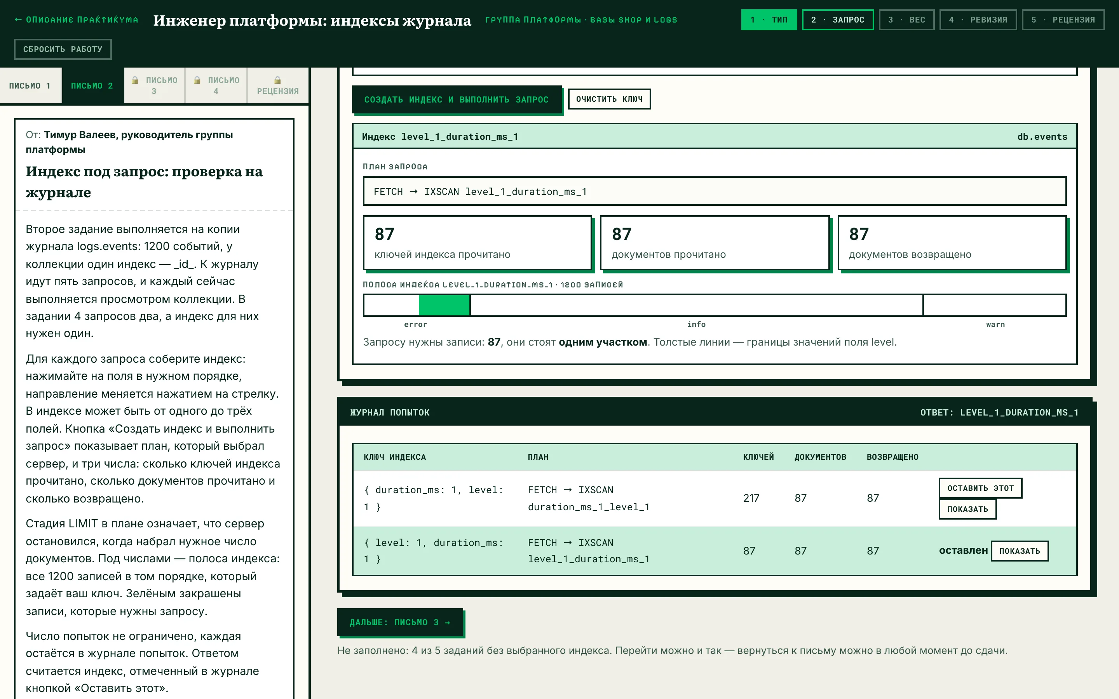Open step 3 · Вес

point(907,20)
